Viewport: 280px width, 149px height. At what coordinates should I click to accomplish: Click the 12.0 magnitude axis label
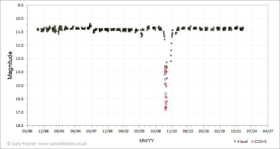(x=20, y=45)
